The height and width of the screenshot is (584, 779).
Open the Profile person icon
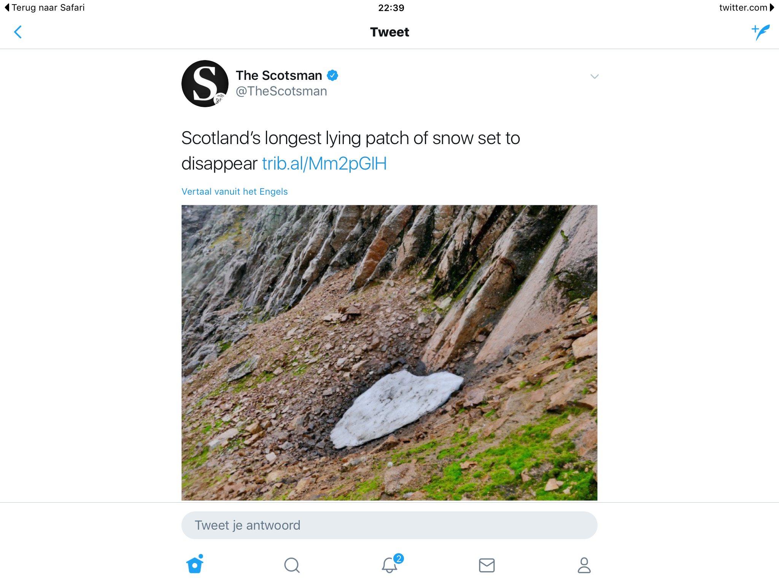[x=584, y=565]
